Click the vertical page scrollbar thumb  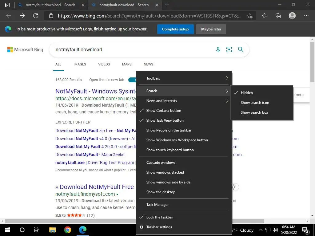click(x=312, y=62)
